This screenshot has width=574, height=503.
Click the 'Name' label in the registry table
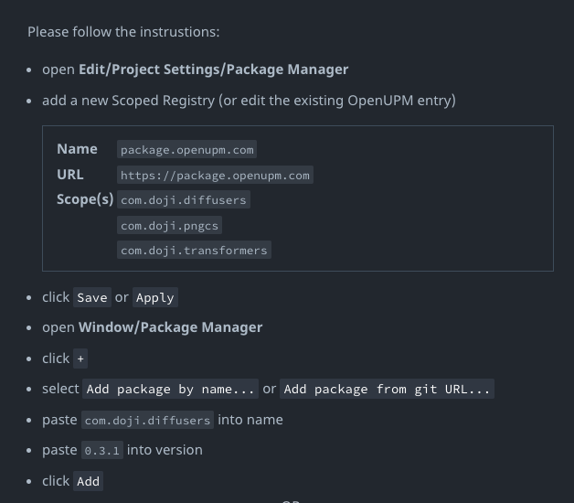tap(77, 149)
